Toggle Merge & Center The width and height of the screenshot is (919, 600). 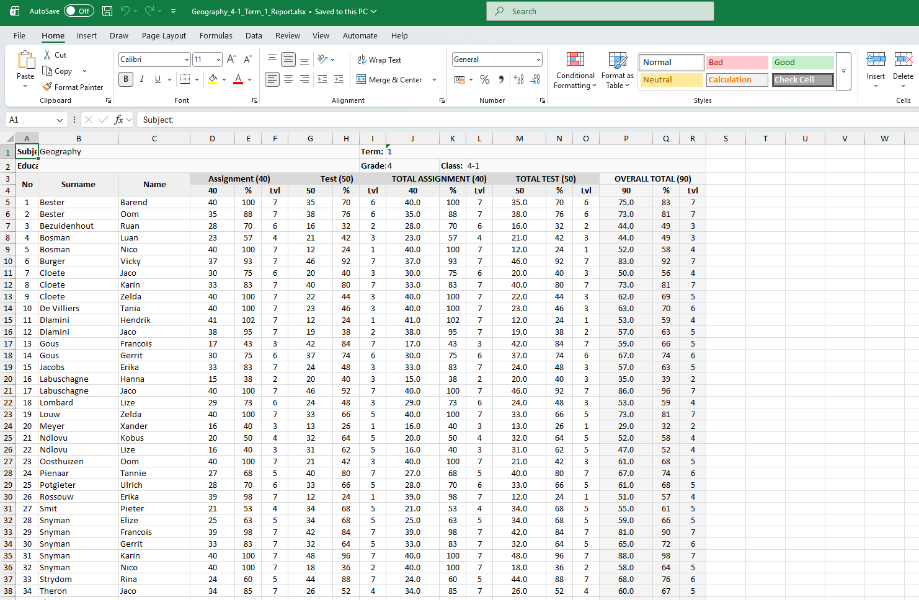tap(389, 79)
